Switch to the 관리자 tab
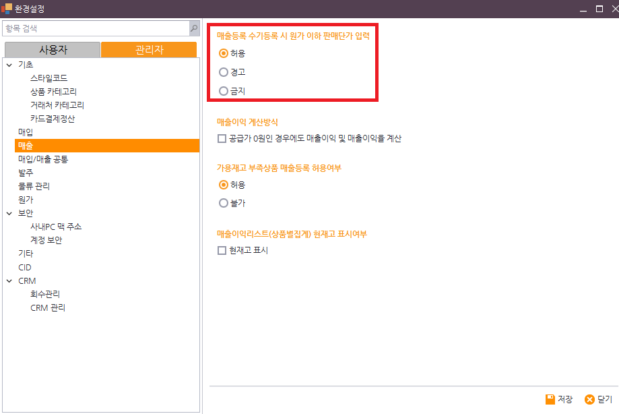 [x=149, y=50]
